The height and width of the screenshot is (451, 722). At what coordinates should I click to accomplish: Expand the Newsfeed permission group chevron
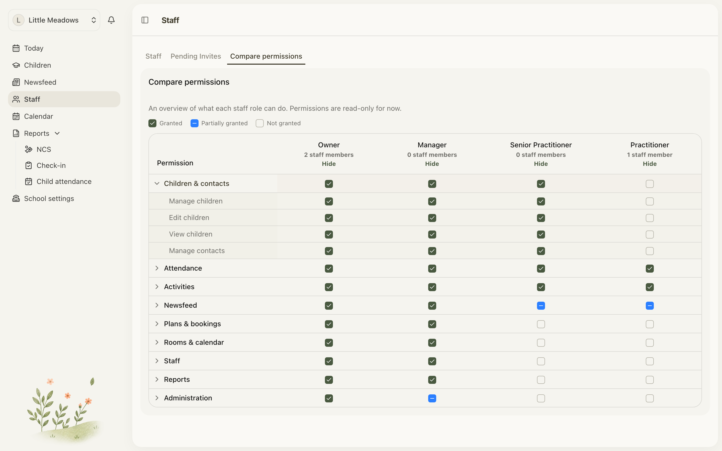point(157,305)
